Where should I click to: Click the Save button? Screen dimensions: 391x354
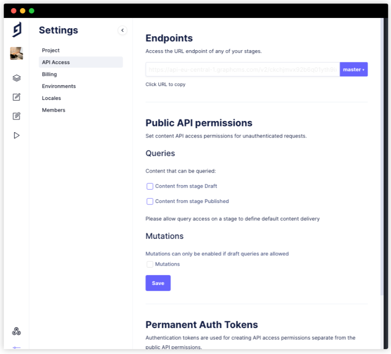[x=158, y=283]
